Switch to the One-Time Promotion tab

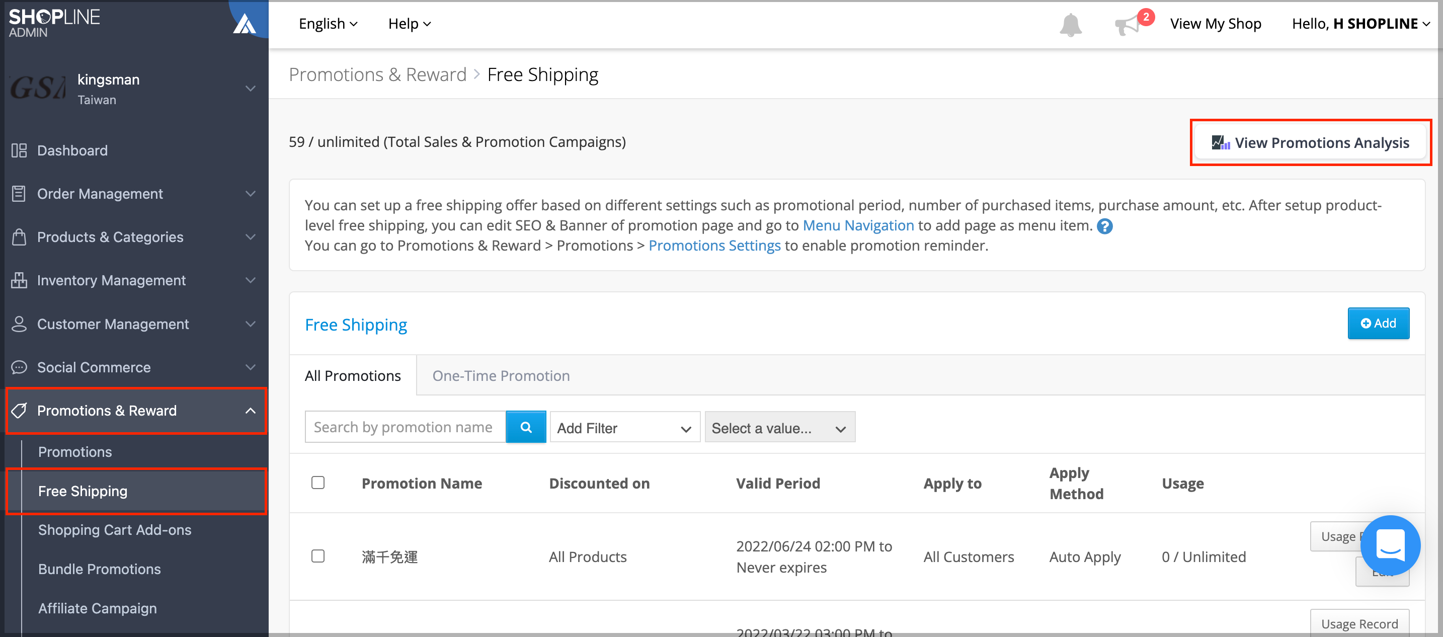(501, 375)
